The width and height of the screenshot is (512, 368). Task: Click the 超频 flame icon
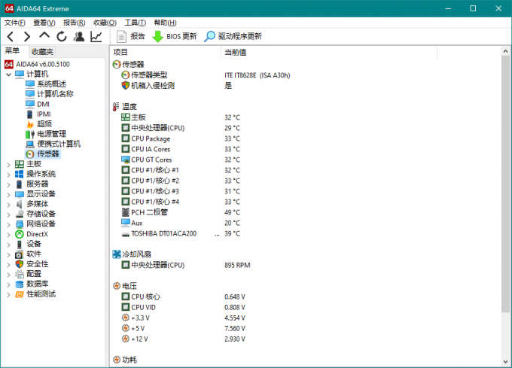30,124
